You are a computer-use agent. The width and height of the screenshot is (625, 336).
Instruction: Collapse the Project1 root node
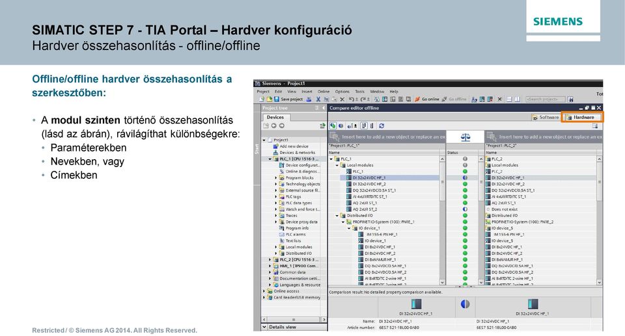(264, 140)
